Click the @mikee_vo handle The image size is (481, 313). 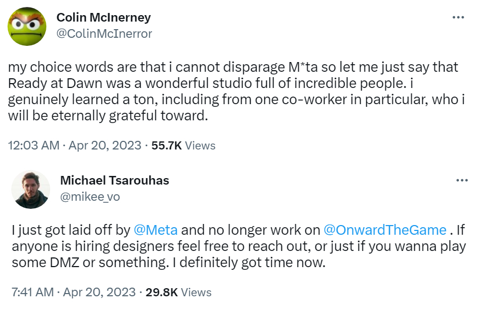tap(90, 197)
